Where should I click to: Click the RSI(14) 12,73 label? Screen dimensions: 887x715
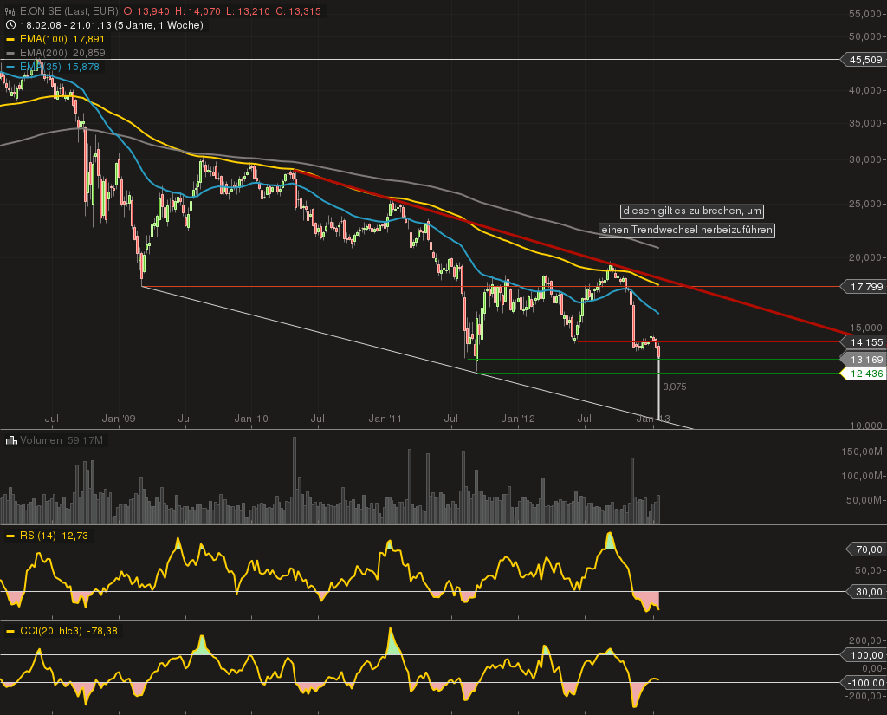tap(54, 536)
